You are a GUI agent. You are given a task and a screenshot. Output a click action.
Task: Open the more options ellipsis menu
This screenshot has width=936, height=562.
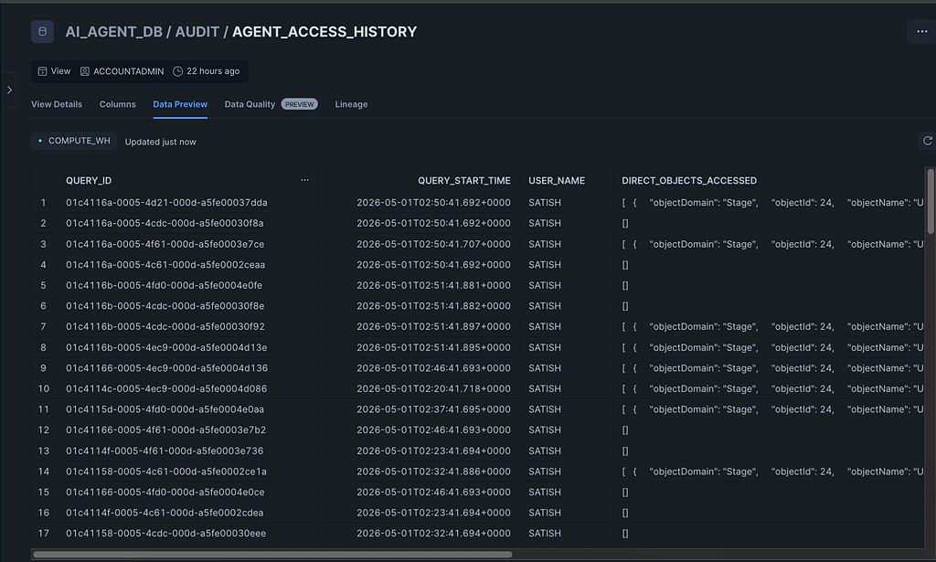[x=921, y=32]
